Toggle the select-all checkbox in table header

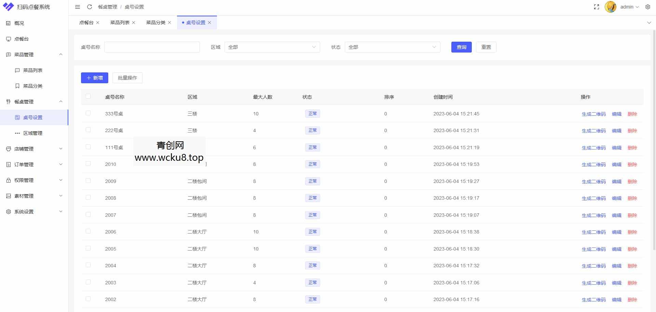click(88, 97)
